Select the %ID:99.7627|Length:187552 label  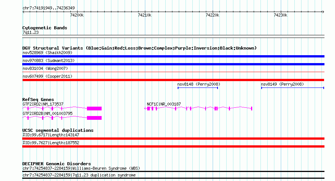click(51, 143)
